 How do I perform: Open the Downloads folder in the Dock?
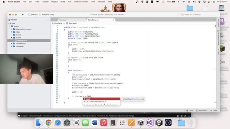point(181,123)
